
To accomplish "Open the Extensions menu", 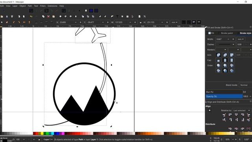I will coord(52,6).
